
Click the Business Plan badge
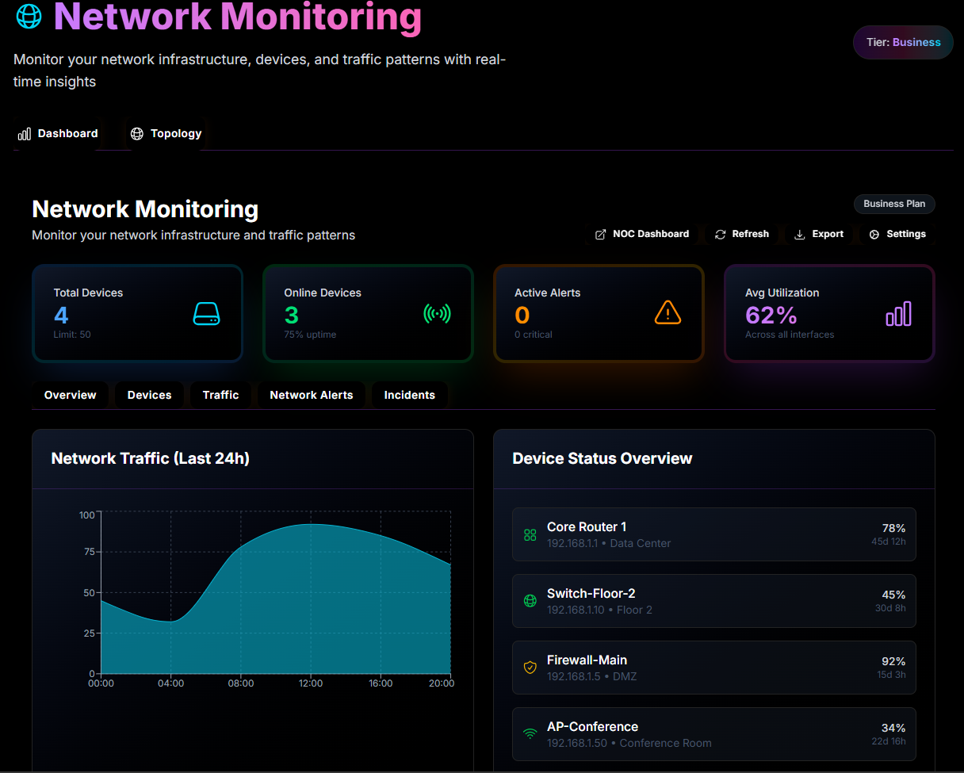point(894,204)
